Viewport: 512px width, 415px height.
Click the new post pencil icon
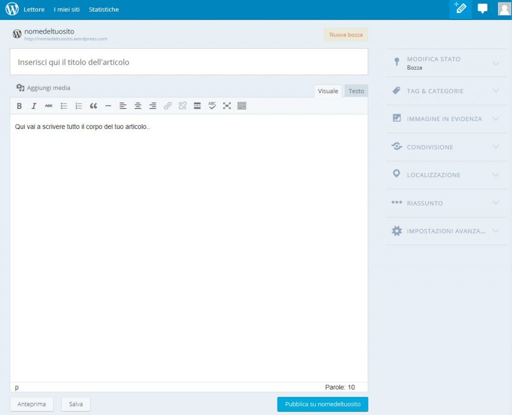coord(460,9)
